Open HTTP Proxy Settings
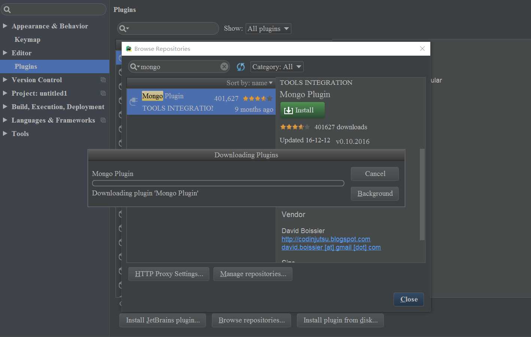This screenshot has height=337, width=531. pos(169,274)
